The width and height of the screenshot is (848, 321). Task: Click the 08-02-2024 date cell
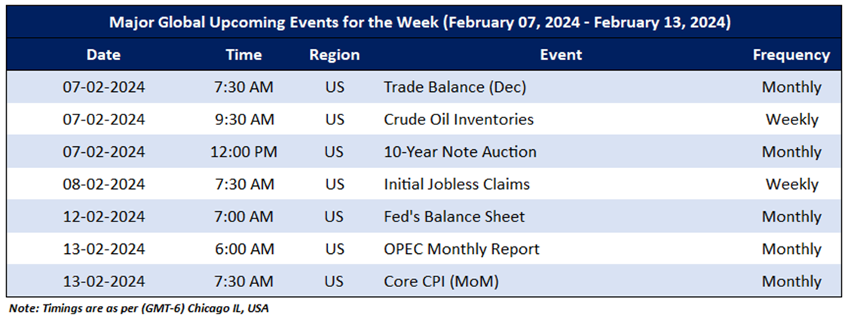pyautogui.click(x=103, y=185)
